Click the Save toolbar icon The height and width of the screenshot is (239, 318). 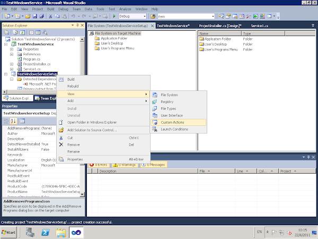(35, 16)
